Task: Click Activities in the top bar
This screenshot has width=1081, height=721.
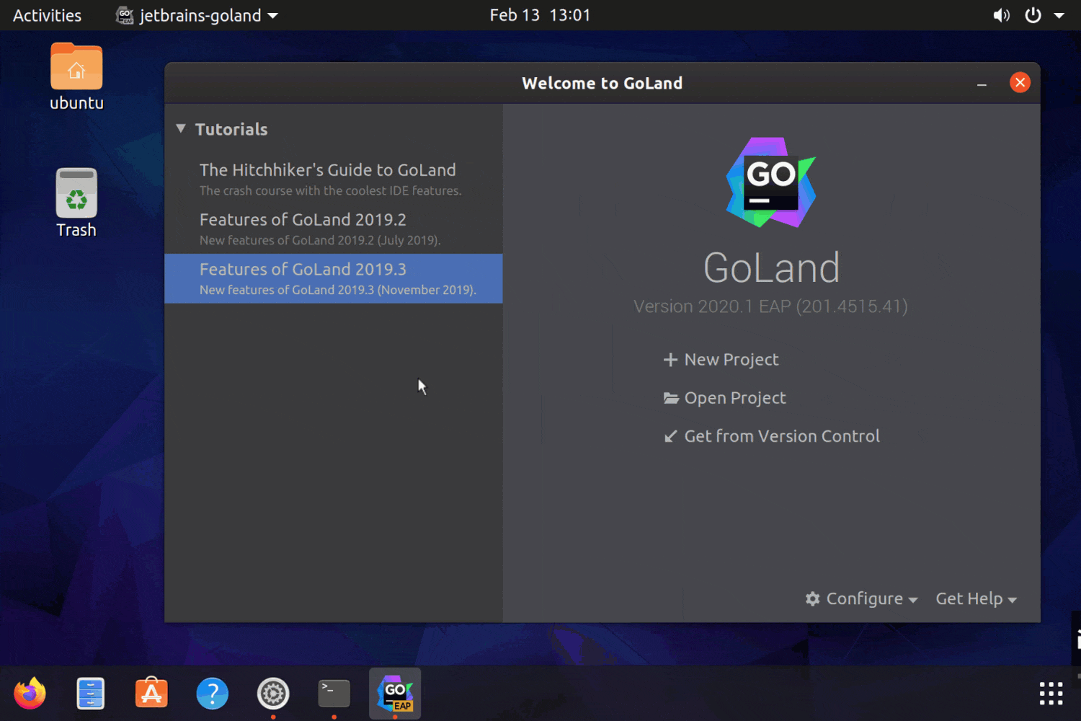Action: tap(46, 15)
